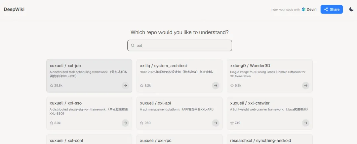Screen dimensions: 357x144
Task: Open the xxlllq / system_architect repo title
Action: click(x=164, y=66)
